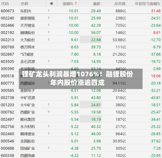Click the 316亿 market cap value
Viewport: 162px width, 158px height.
pos(121,98)
